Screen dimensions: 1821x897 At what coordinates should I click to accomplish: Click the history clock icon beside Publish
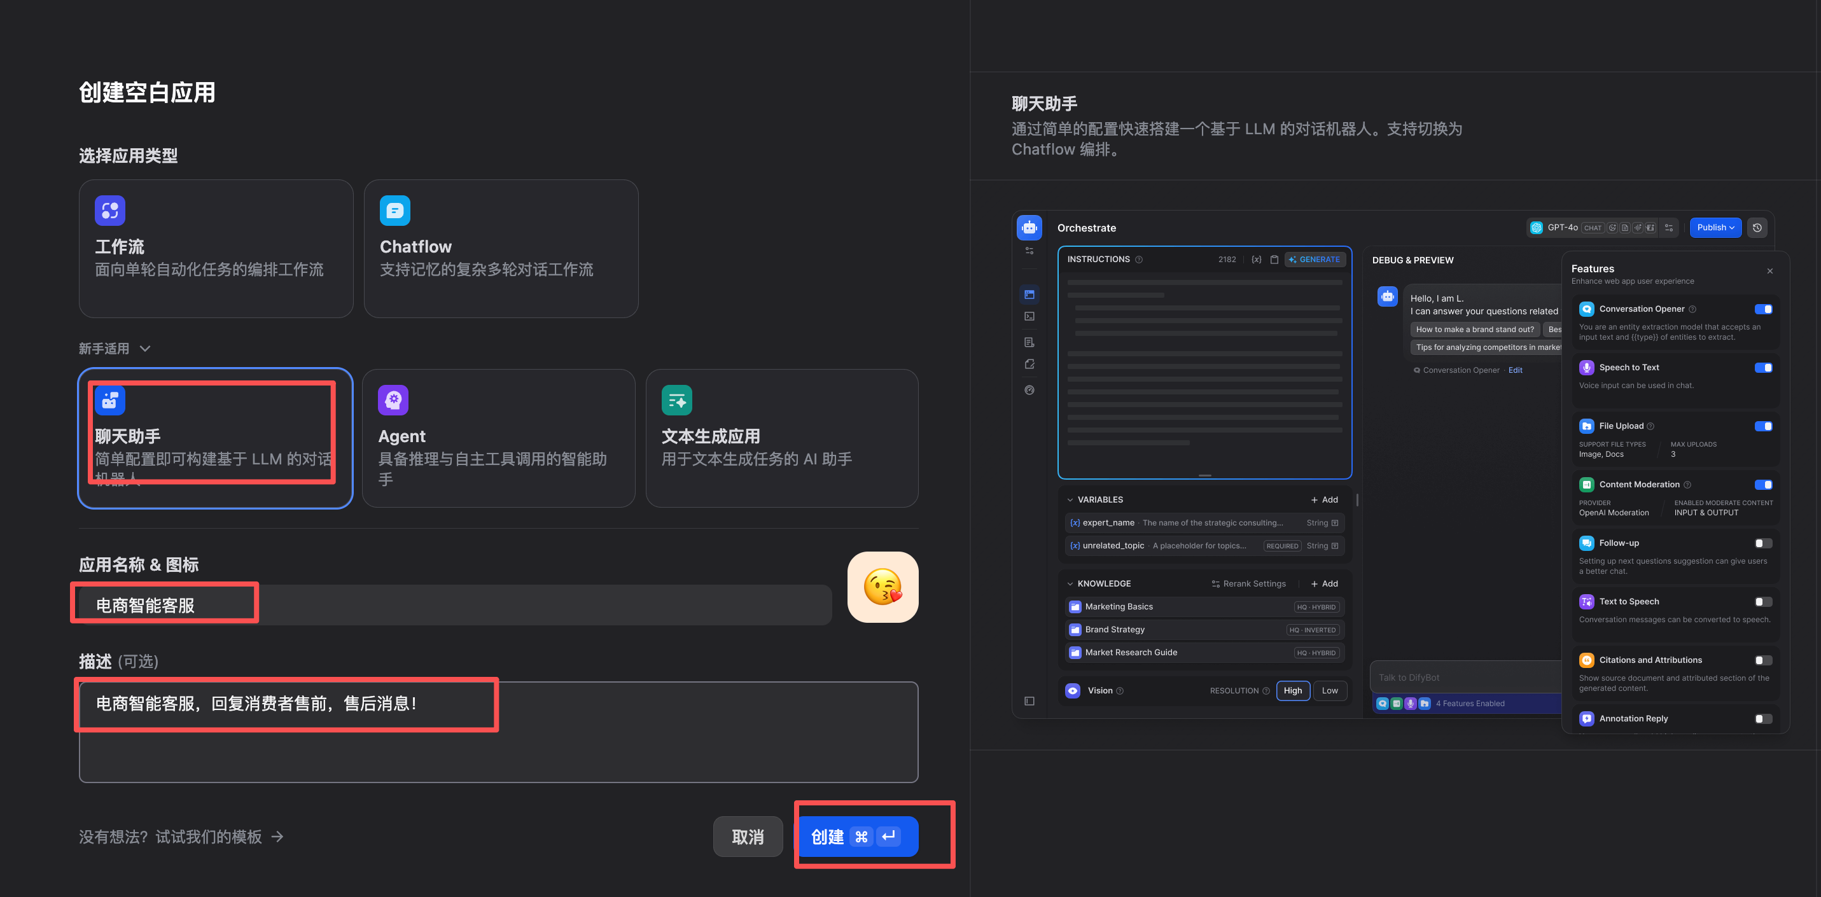(x=1757, y=228)
